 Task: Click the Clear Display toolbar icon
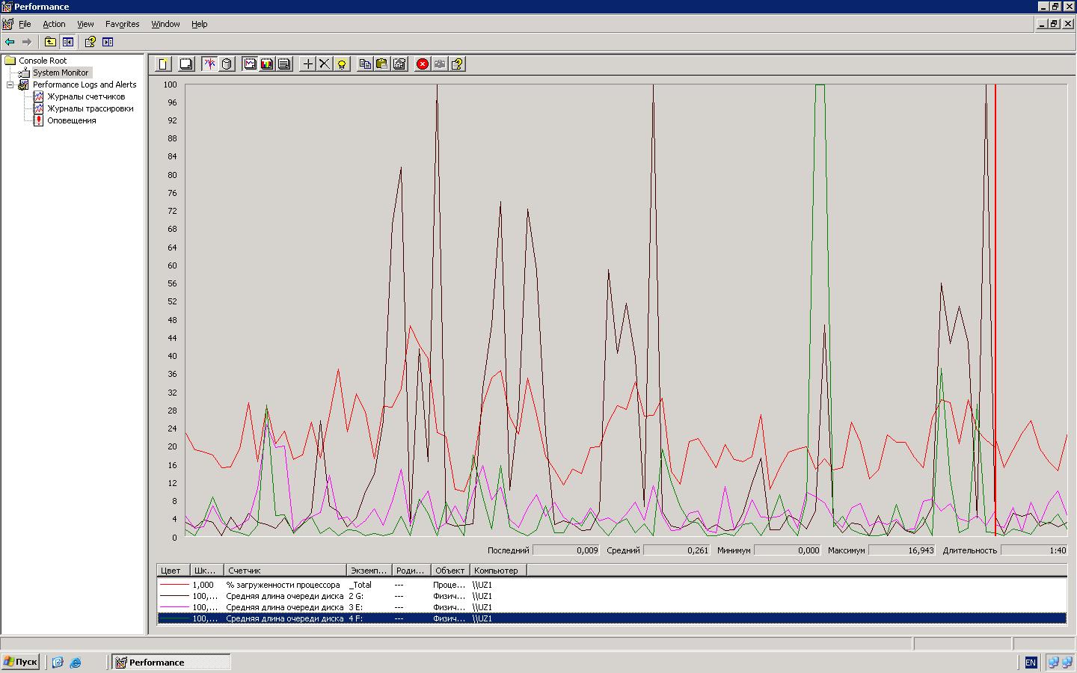click(x=186, y=64)
